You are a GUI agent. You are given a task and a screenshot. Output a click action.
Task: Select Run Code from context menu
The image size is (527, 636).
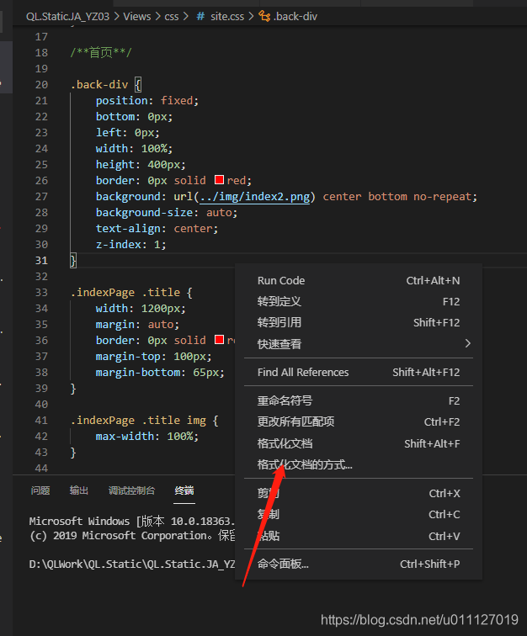click(x=281, y=280)
